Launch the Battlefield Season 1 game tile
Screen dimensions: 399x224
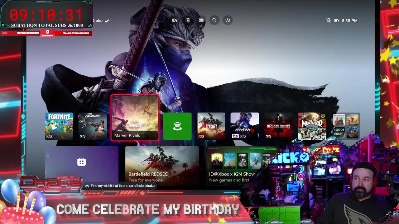211,126
